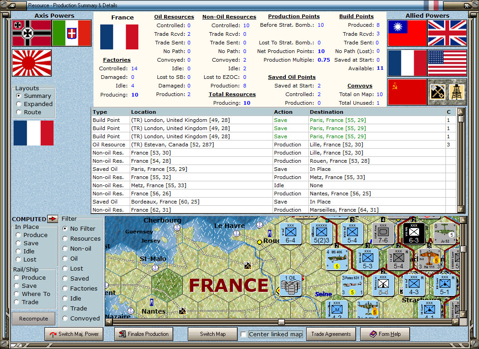Click the French flag below the Layouts box
The height and width of the screenshot is (349, 479).
coord(33,133)
